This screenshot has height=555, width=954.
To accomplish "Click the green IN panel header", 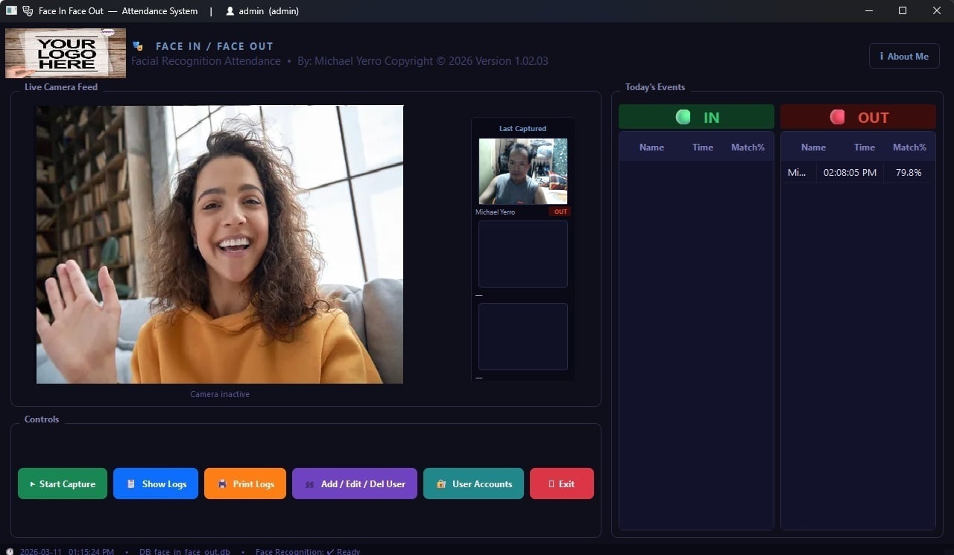I will click(x=696, y=117).
